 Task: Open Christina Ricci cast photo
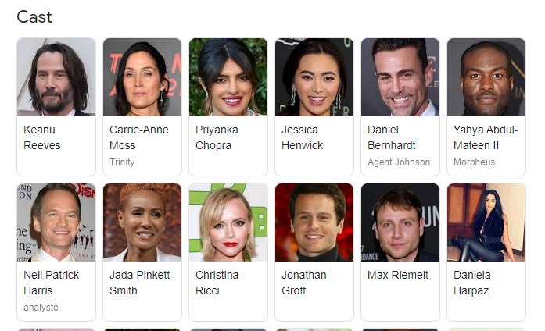coord(228,222)
